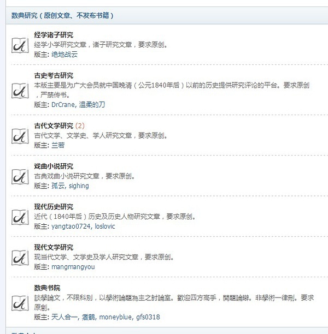Open the 现代历史研究 forum icon

(x=20, y=217)
